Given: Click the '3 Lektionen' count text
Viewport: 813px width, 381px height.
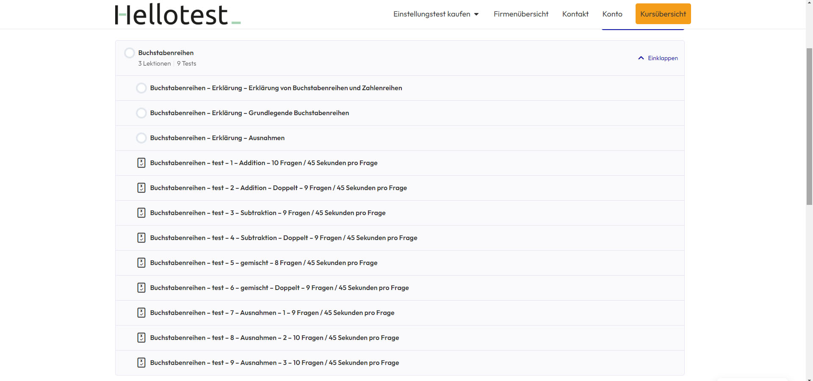Looking at the screenshot, I should 155,63.
